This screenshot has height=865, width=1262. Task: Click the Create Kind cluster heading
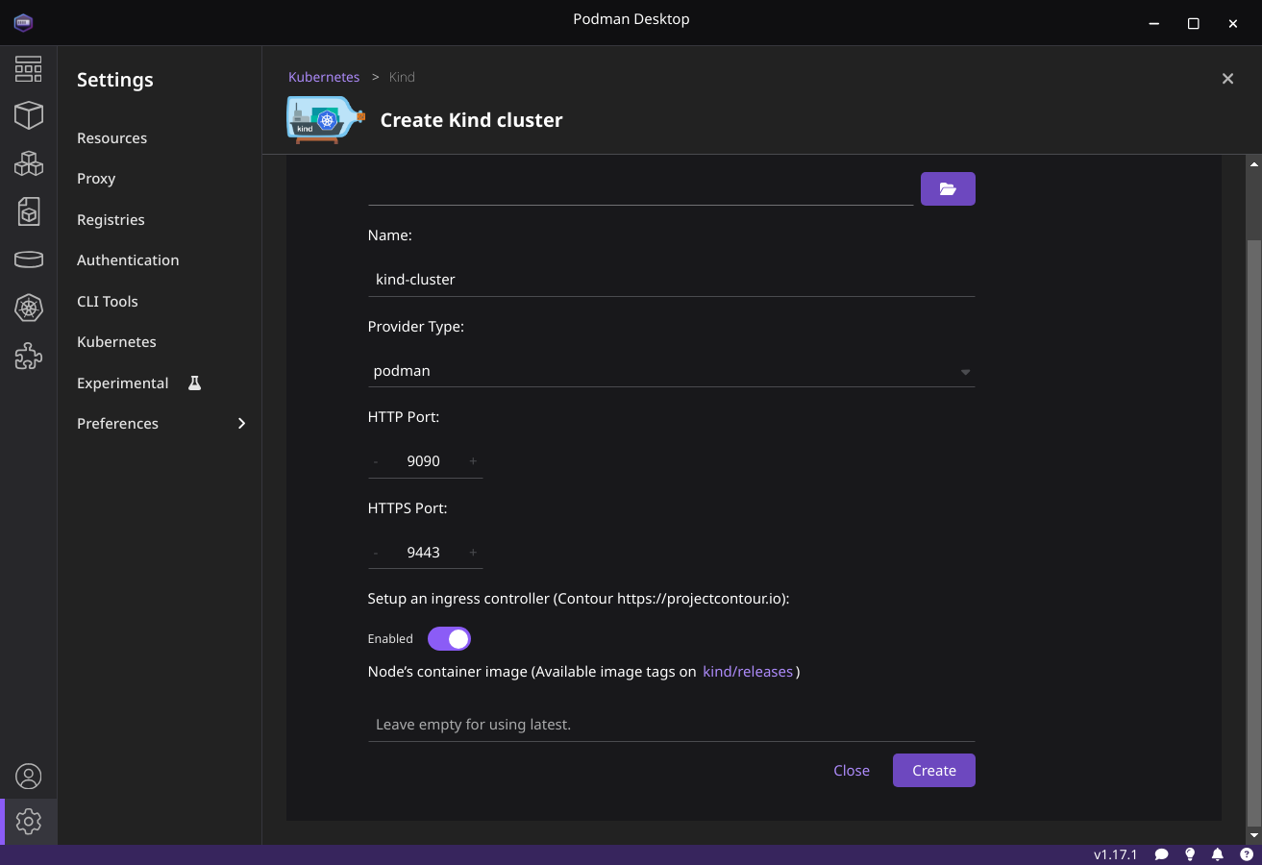point(471,120)
